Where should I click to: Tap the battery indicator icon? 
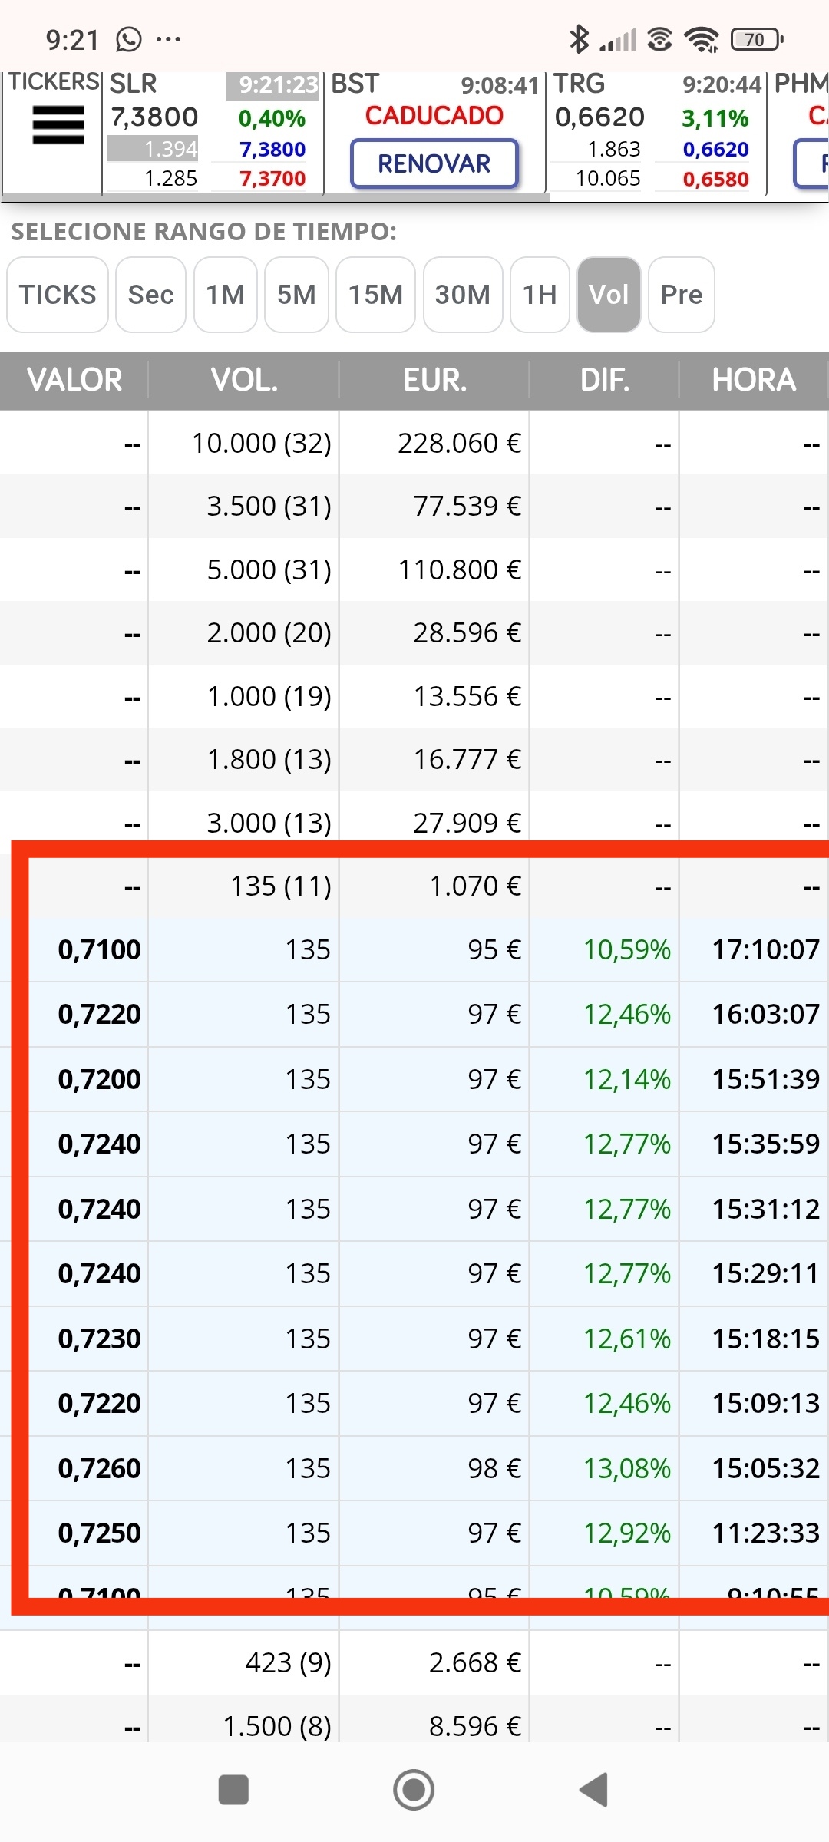(x=757, y=39)
